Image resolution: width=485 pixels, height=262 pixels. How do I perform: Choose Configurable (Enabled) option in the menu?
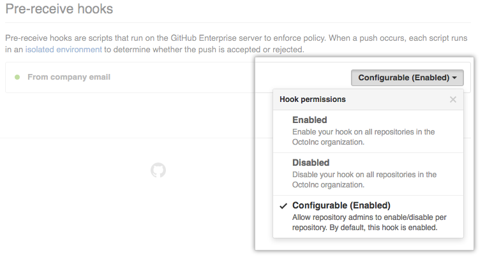point(341,205)
